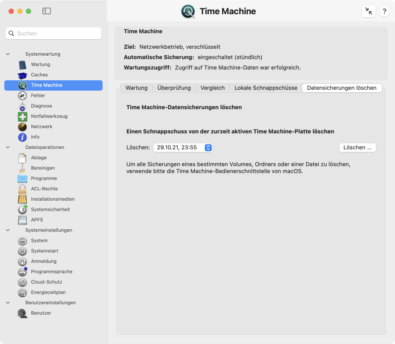Open help with the question mark button
395x344 pixels.
pyautogui.click(x=384, y=11)
